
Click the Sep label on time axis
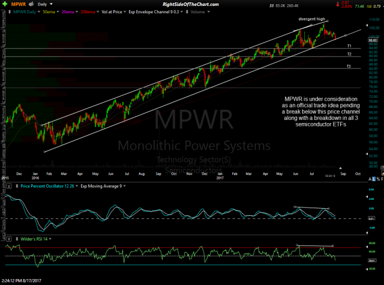(343, 174)
